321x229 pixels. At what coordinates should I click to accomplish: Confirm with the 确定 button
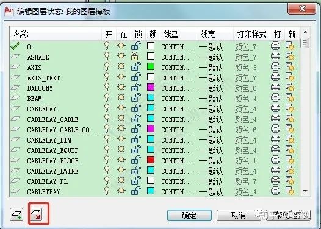pos(189,215)
